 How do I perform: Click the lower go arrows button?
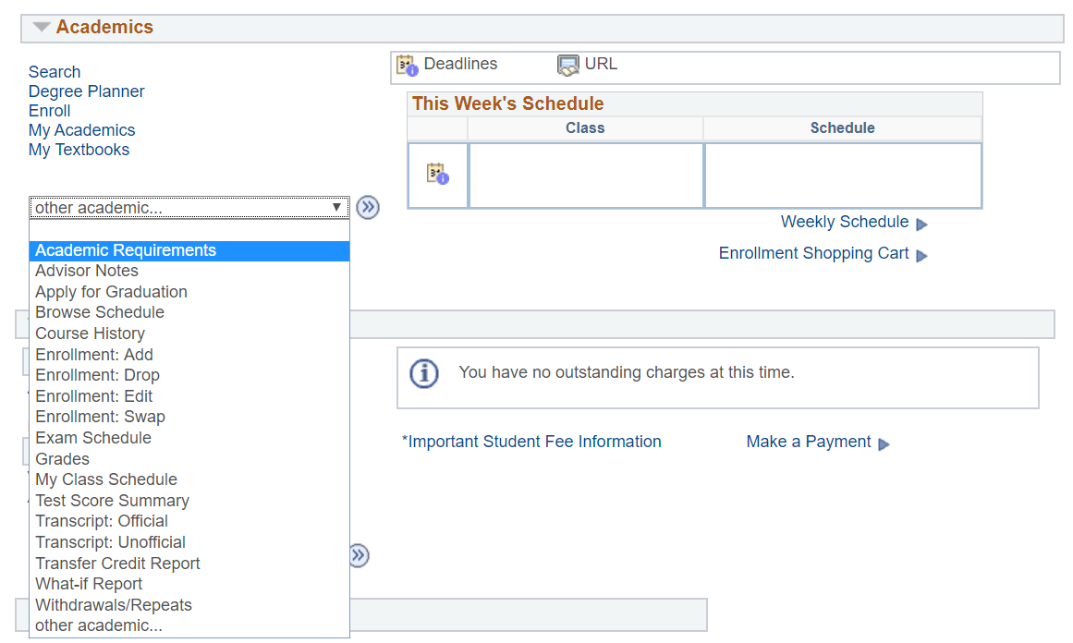point(360,555)
